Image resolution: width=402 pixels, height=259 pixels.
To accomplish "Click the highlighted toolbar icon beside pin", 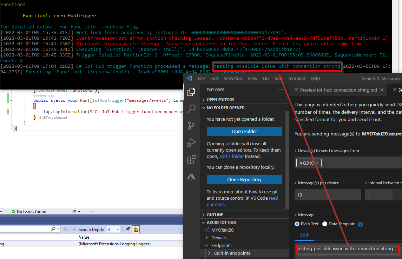I will (136, 229).
